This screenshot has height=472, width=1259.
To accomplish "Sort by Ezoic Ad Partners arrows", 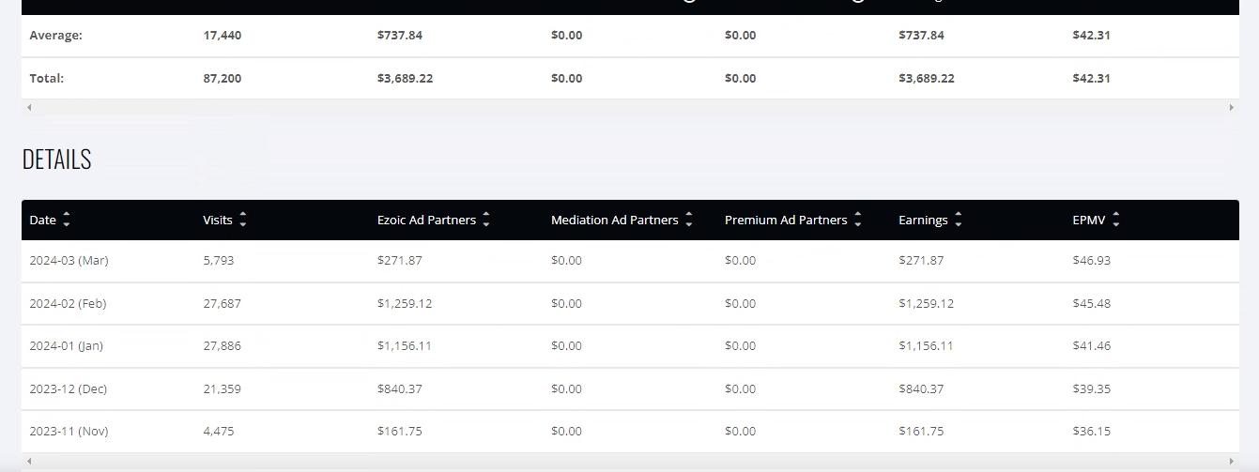I will point(486,220).
